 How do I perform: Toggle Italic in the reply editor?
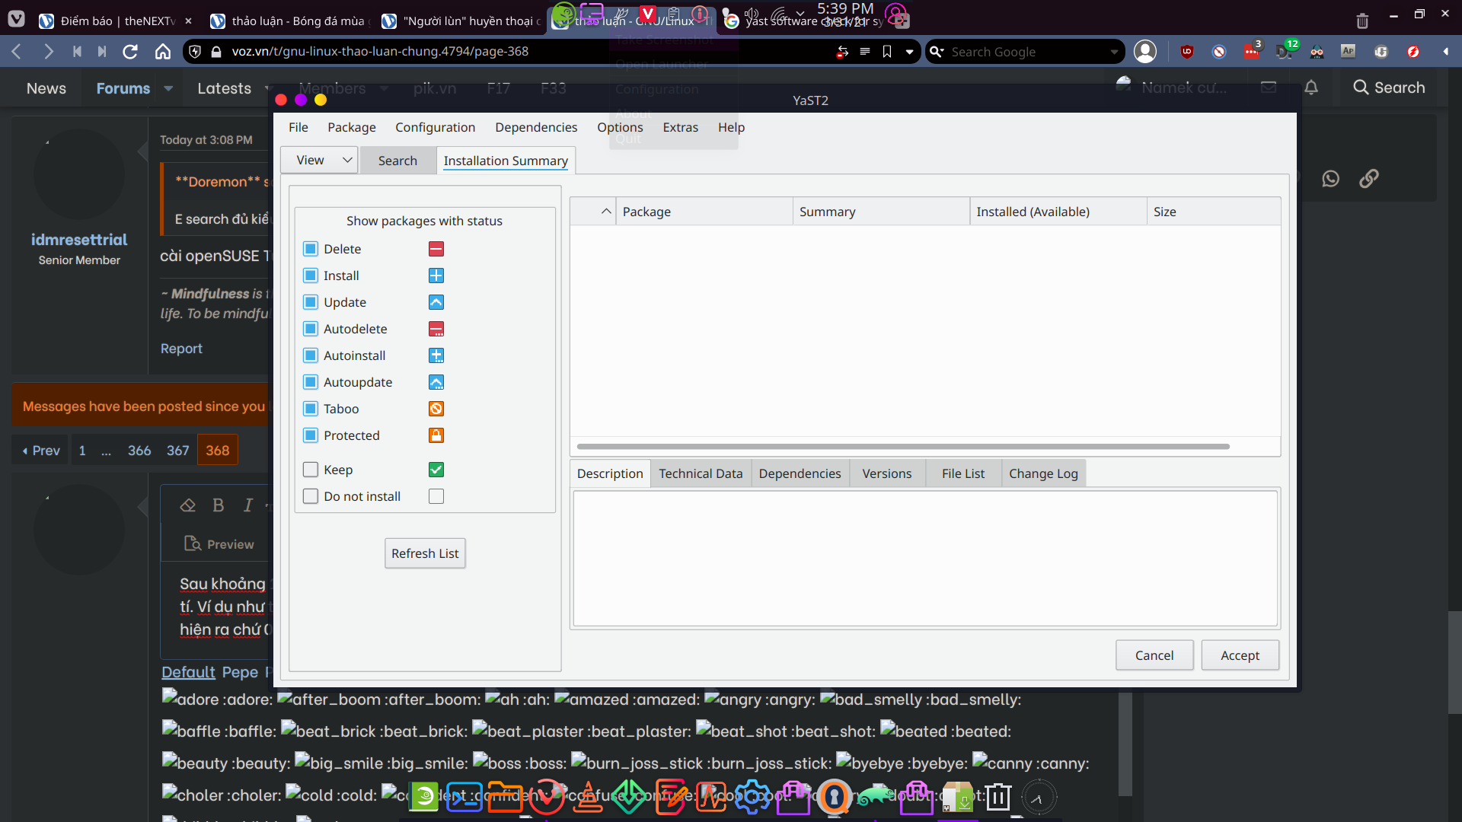click(248, 505)
